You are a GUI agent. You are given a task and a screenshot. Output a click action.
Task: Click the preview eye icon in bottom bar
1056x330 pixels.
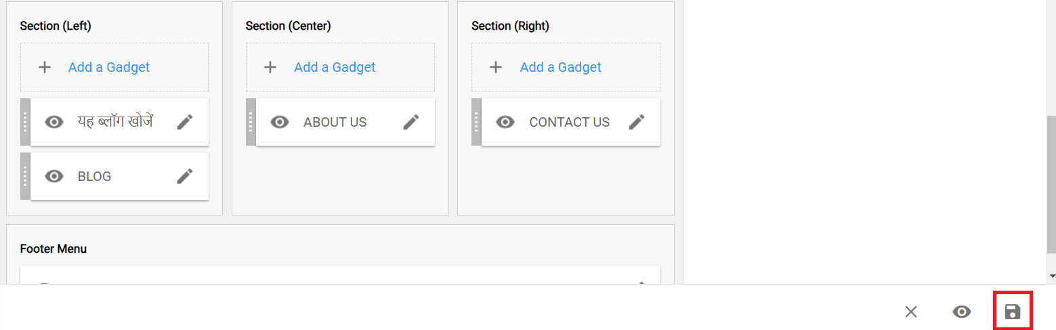point(962,312)
